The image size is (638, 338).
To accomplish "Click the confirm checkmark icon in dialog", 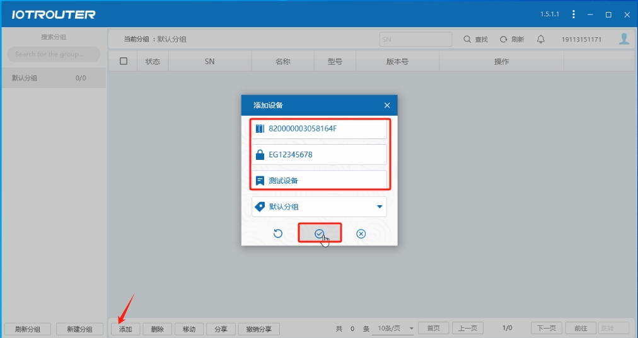I will click(320, 234).
